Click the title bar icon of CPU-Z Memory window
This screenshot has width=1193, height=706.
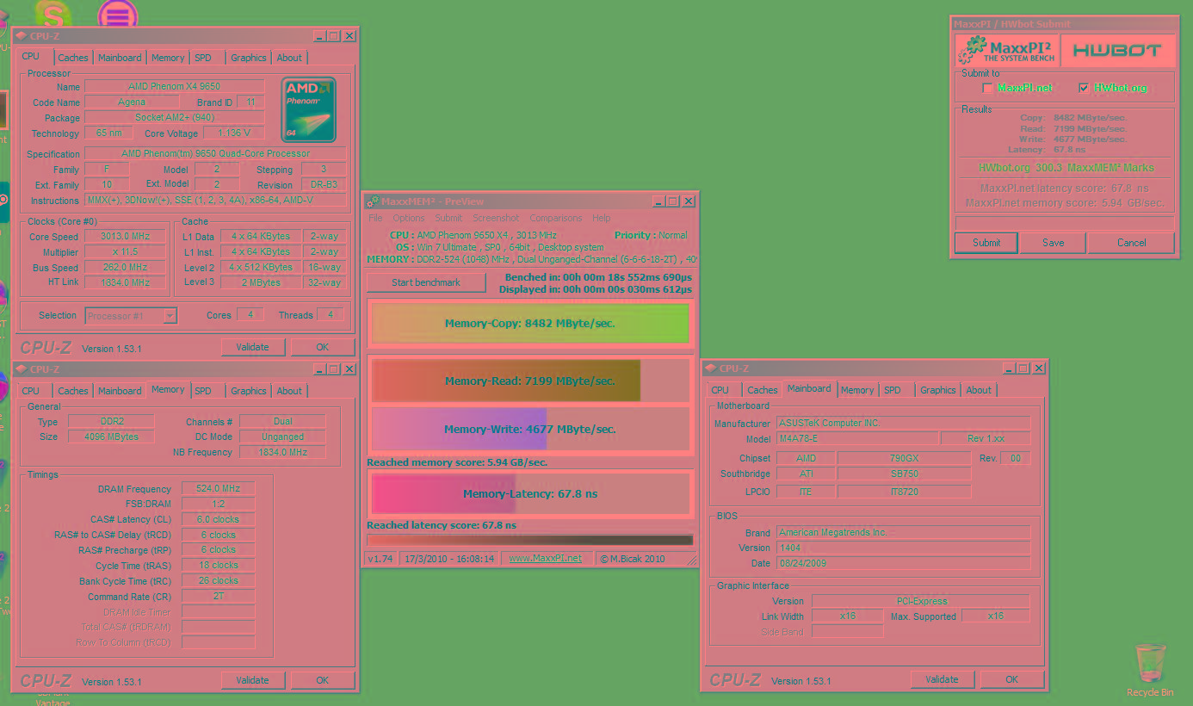[x=22, y=369]
